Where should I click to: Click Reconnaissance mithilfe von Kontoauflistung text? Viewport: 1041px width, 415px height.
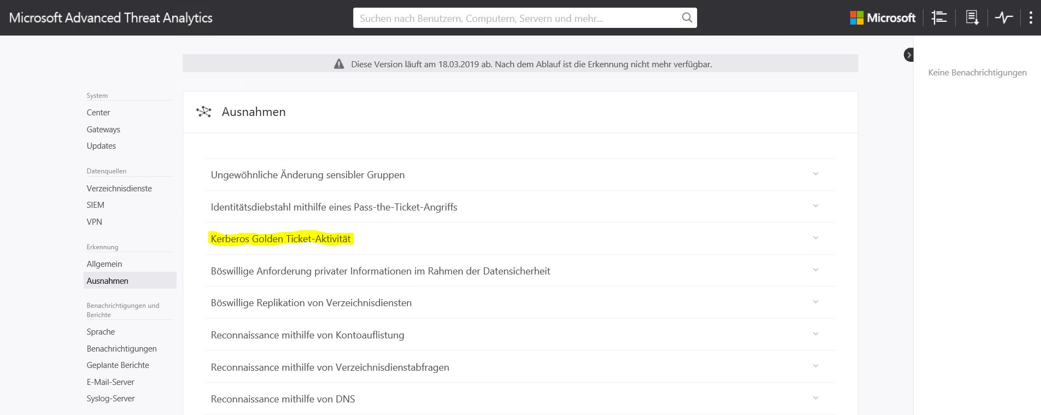coord(308,335)
